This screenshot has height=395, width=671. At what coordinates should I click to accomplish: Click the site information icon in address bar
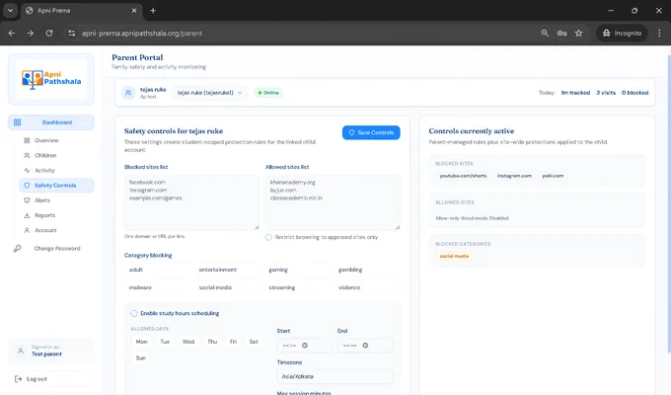(x=71, y=33)
